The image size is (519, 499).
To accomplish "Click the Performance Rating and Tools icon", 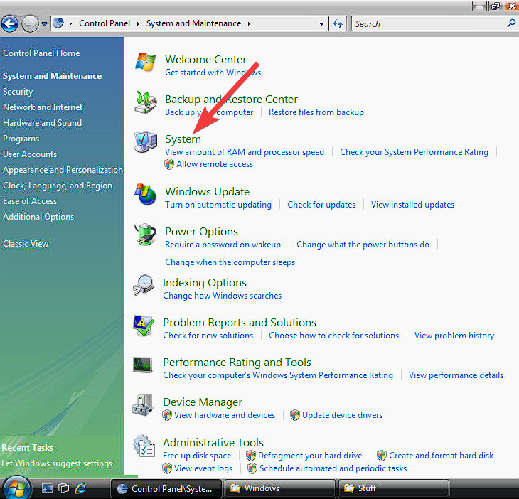I will click(144, 365).
